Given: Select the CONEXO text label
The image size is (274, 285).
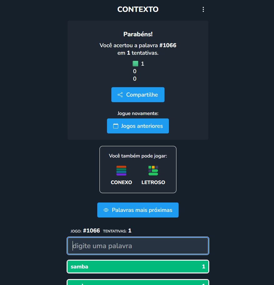Looking at the screenshot, I should [121, 182].
